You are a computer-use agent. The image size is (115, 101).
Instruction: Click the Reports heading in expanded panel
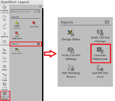(67, 22)
